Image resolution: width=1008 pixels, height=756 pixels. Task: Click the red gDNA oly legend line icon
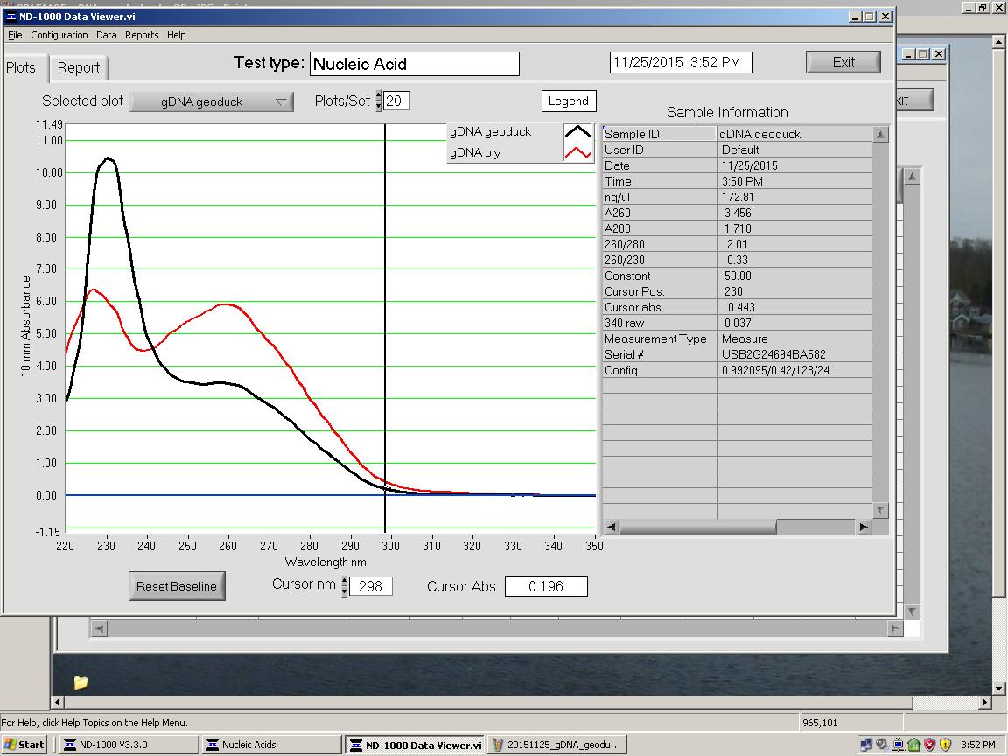pos(577,153)
